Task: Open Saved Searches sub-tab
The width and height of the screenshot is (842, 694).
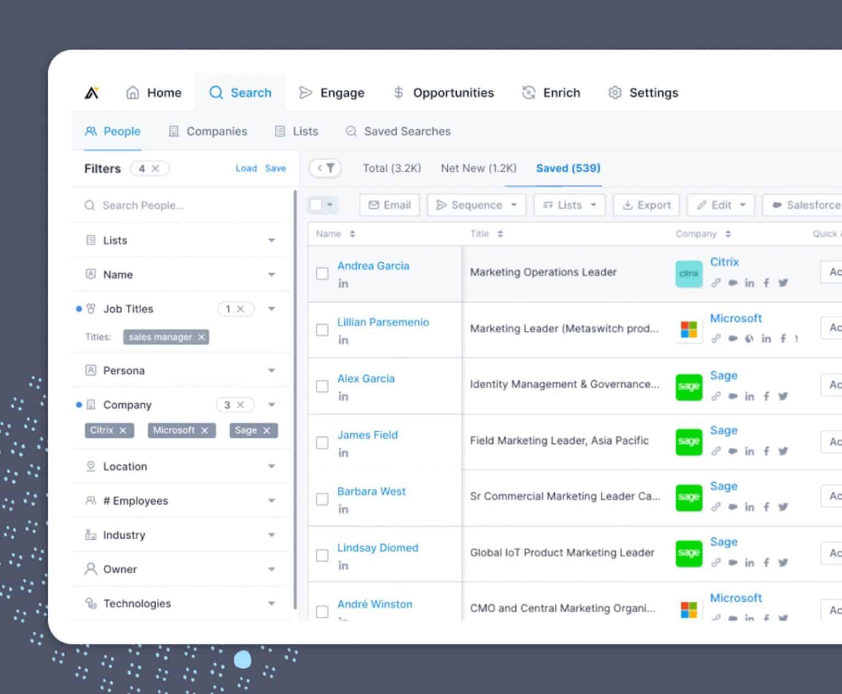Action: click(399, 131)
